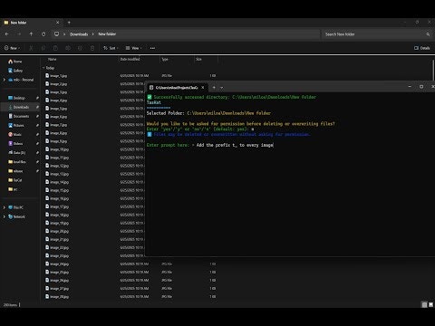Toggle the Details pane button
Image resolution: width=435 pixels, height=326 pixels.
(422, 48)
